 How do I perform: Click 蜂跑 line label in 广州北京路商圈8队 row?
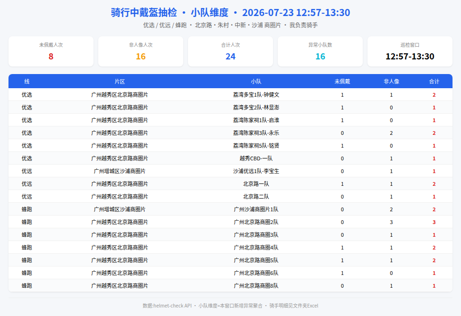[x=27, y=286]
